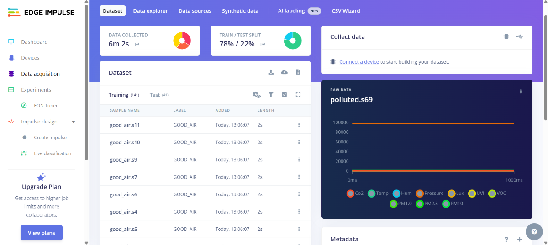The image size is (548, 245).
Task: Switch to the Data explorer tab
Action: click(x=150, y=11)
